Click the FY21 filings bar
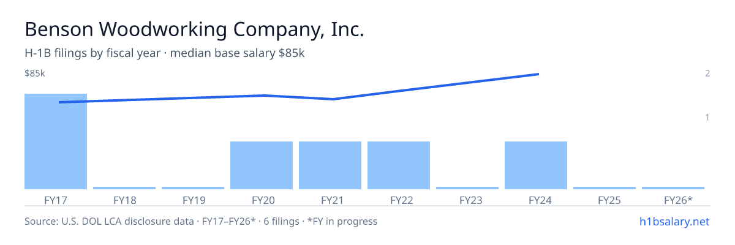This screenshot has width=735, height=245. [330, 165]
